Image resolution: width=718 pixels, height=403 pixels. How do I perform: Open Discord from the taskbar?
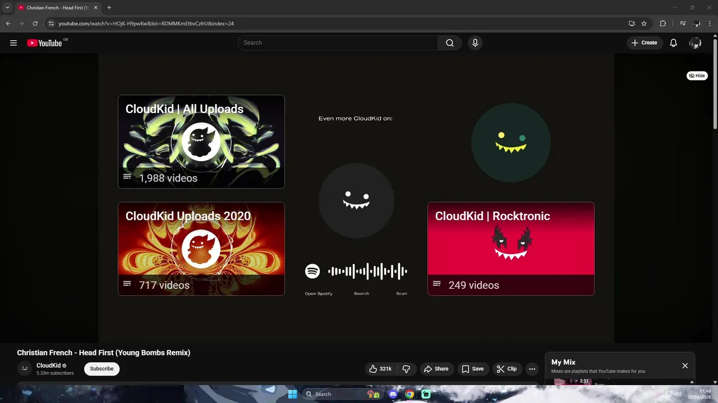[x=393, y=394]
